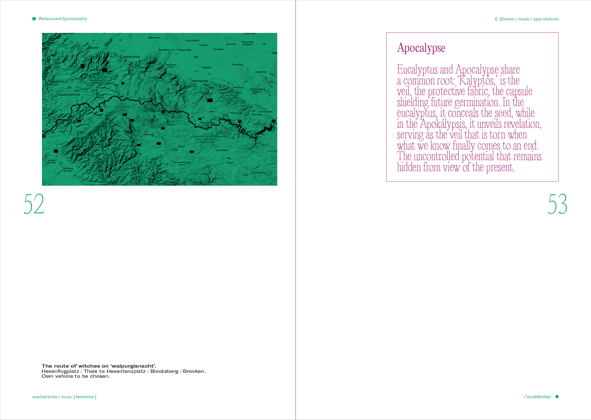This screenshot has width=591, height=420.
Task: Click the footer 'eselsbrücke / noun. [ feminine ]'
Action: (64, 397)
